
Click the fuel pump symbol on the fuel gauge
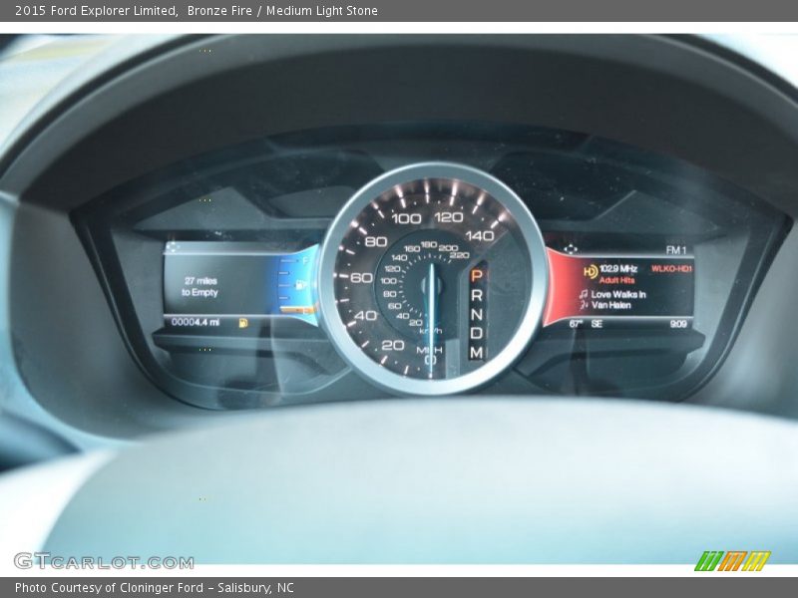tap(299, 284)
